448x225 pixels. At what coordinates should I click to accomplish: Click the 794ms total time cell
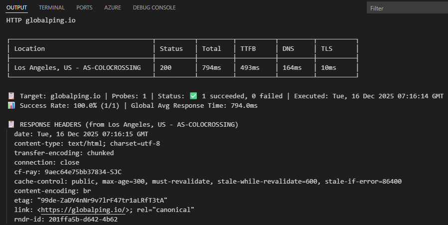click(x=211, y=68)
